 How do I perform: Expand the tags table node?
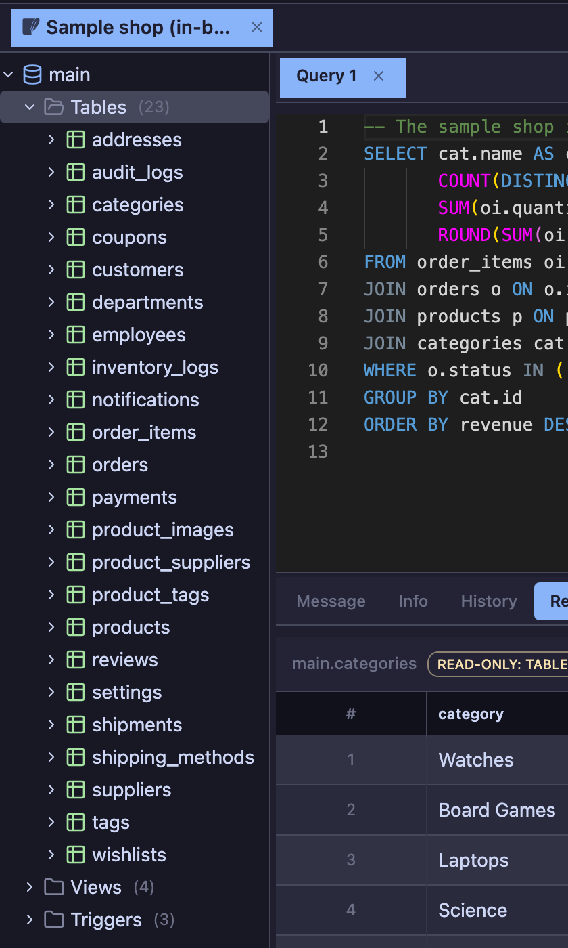click(x=51, y=822)
